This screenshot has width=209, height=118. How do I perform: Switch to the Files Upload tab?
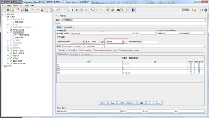(x=86, y=54)
